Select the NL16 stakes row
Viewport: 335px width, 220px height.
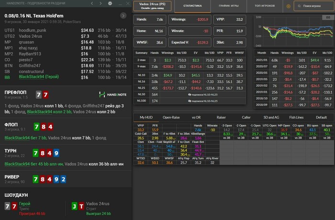pyautogui.click(x=190, y=82)
